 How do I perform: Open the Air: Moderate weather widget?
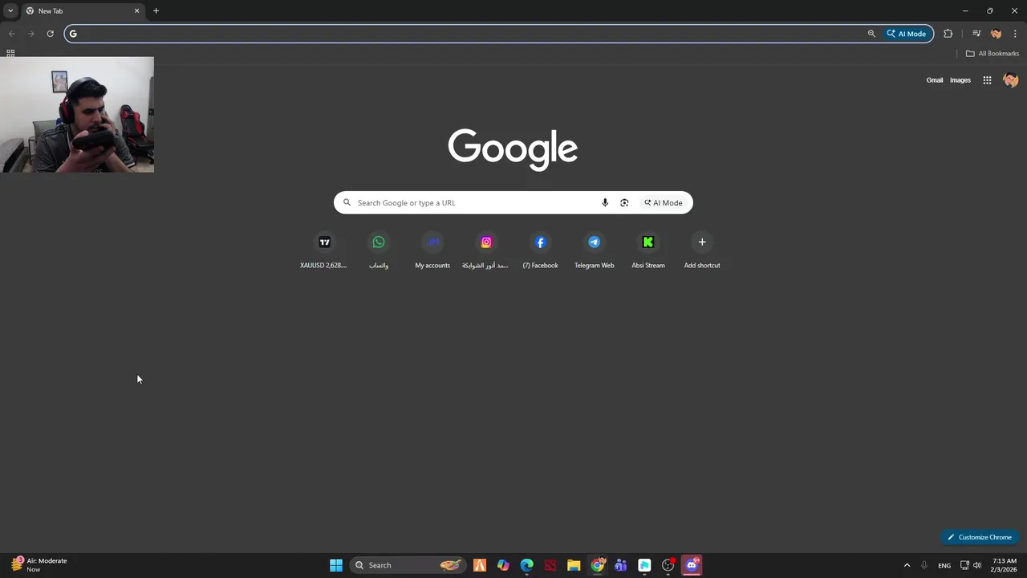(38, 565)
